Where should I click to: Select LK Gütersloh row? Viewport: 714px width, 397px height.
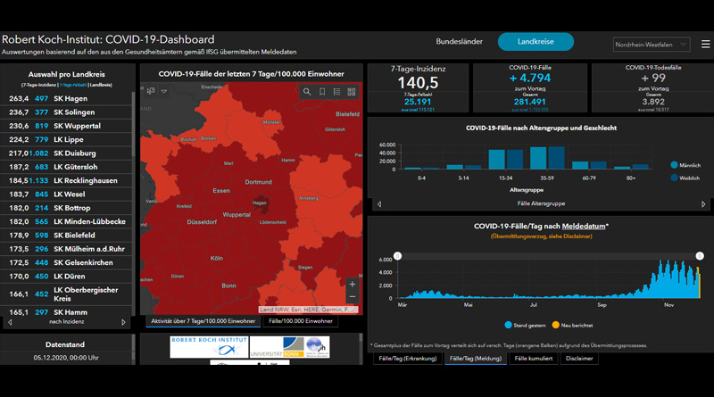(x=66, y=167)
